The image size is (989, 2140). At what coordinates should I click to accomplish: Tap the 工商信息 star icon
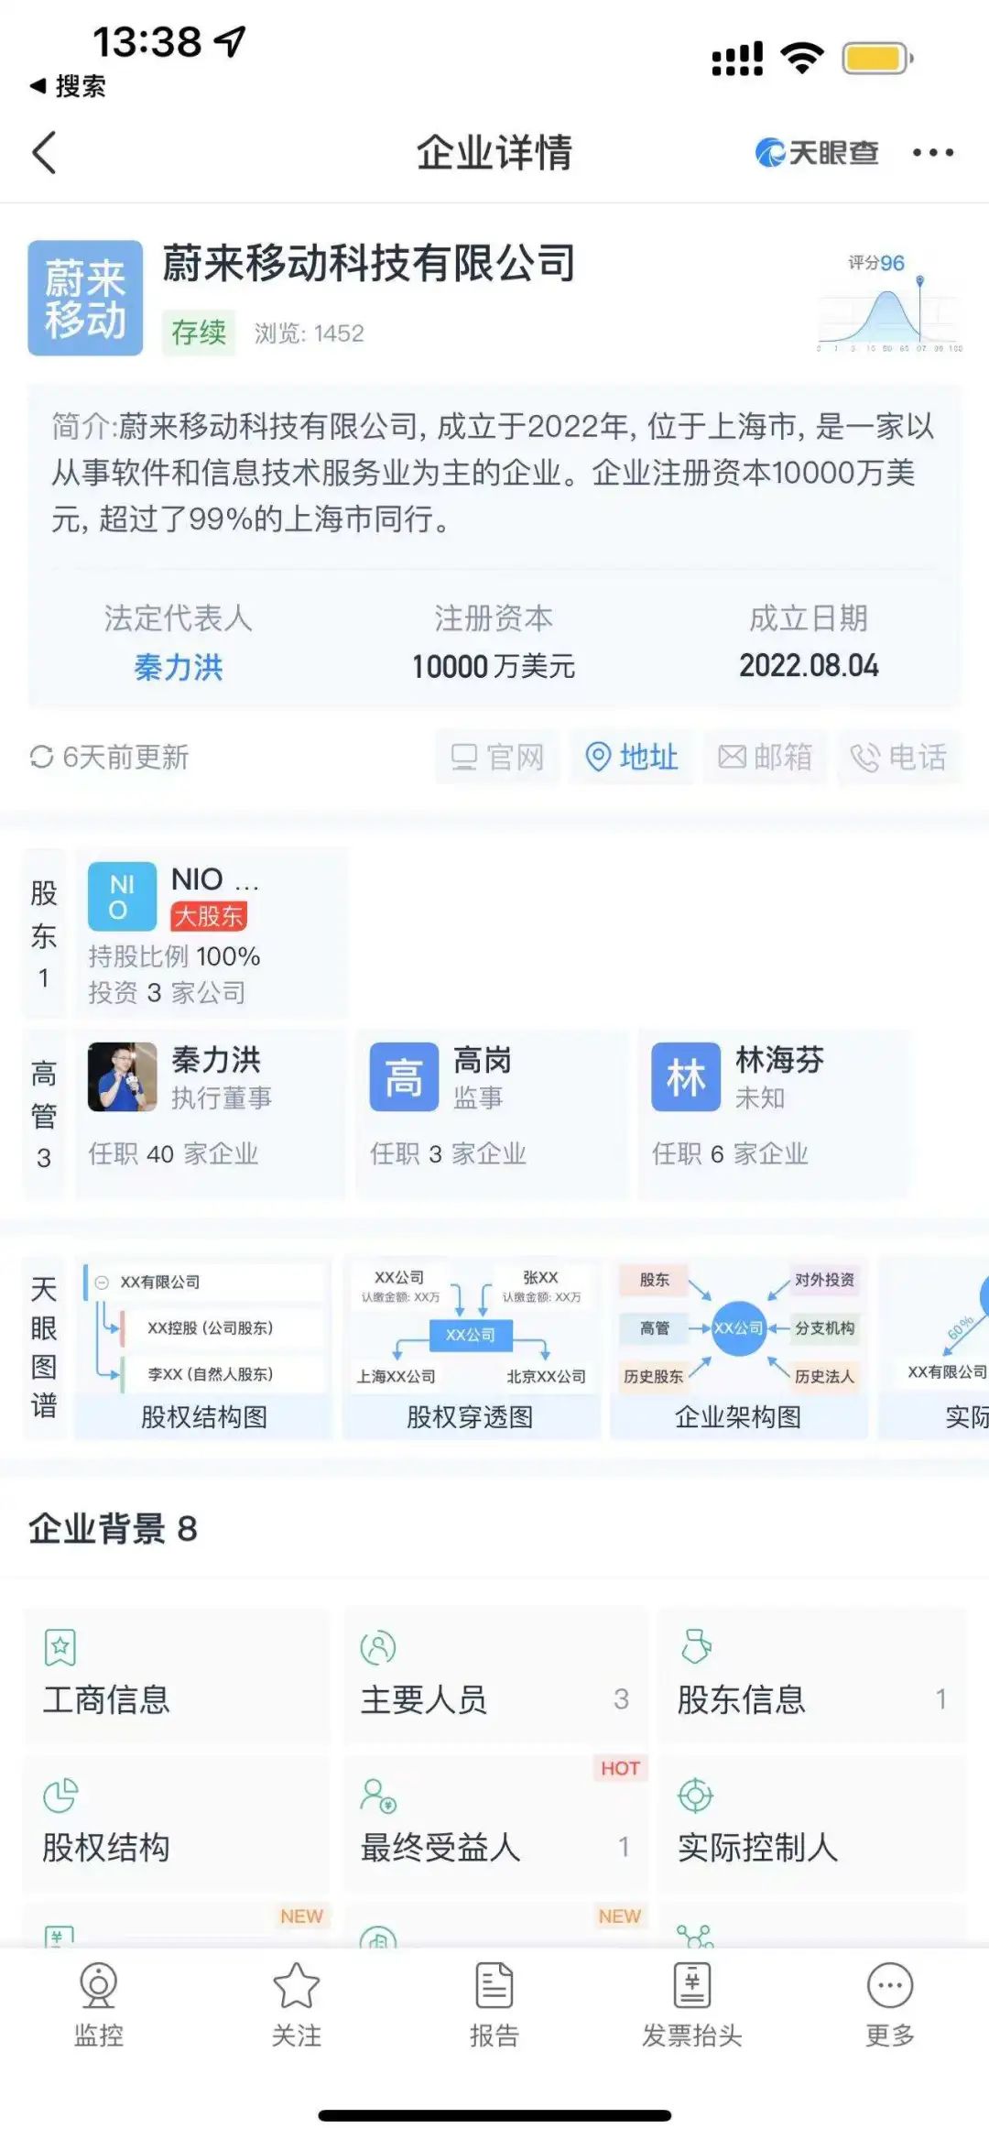tap(60, 1646)
